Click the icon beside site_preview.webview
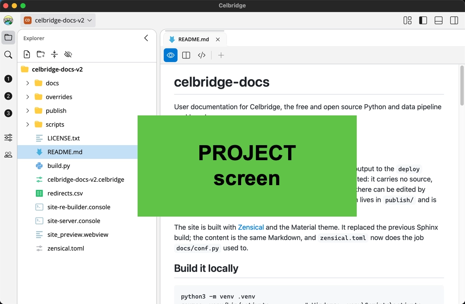This screenshot has width=465, height=304. pos(39,234)
